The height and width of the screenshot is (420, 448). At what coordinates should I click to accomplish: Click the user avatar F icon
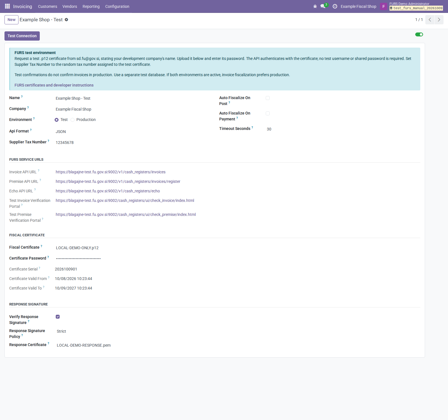384,6
